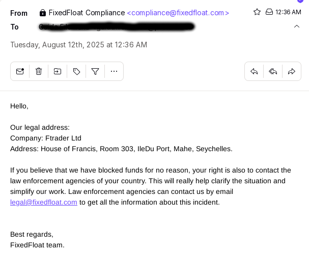Click the filter funnel icon

(95, 71)
